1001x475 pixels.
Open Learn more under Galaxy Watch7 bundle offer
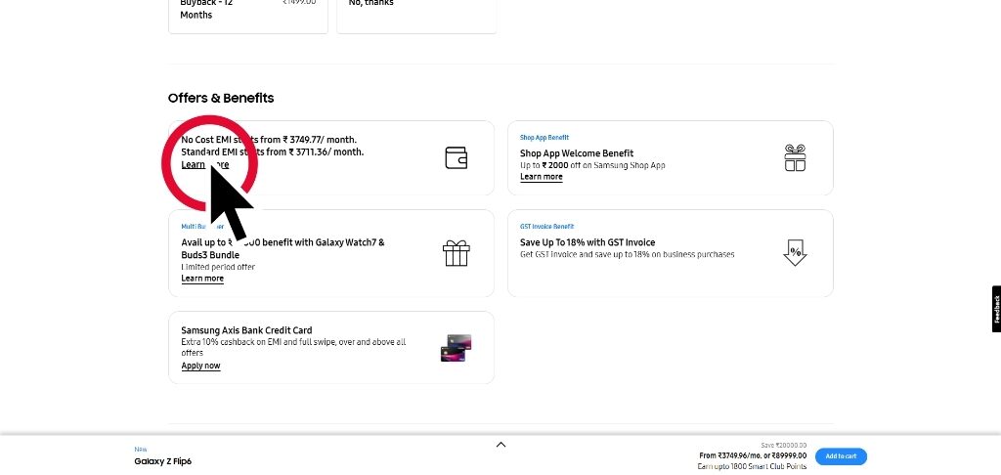[x=202, y=279]
